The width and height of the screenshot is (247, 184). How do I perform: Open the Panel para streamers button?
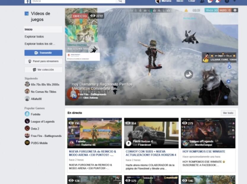[43, 61]
